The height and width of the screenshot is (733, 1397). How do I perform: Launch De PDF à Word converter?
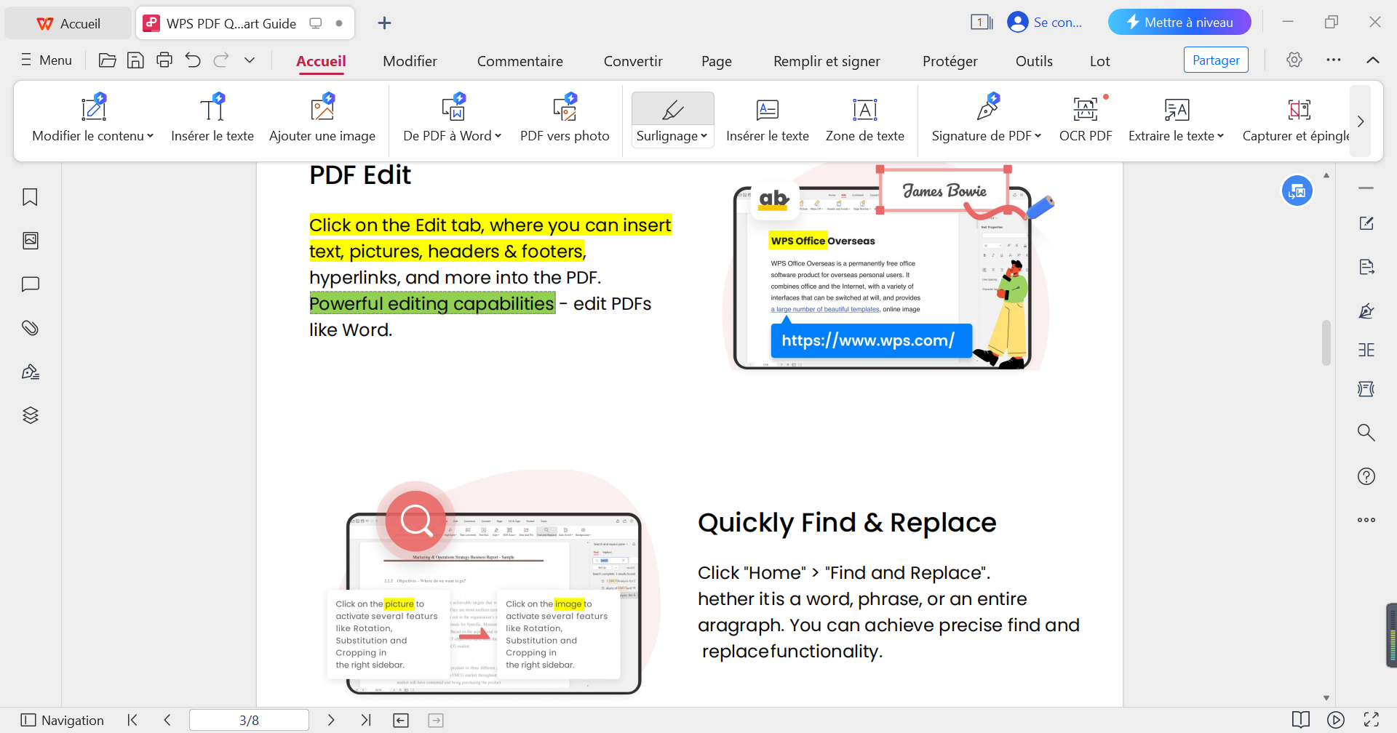pos(453,119)
